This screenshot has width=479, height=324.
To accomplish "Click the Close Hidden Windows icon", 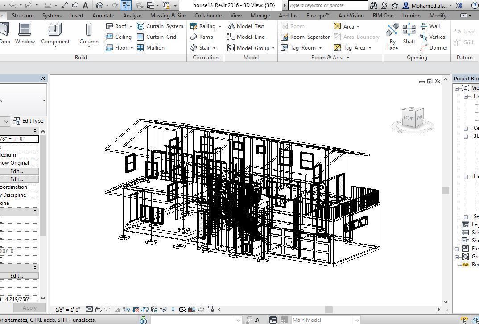I will pyautogui.click(x=140, y=5).
